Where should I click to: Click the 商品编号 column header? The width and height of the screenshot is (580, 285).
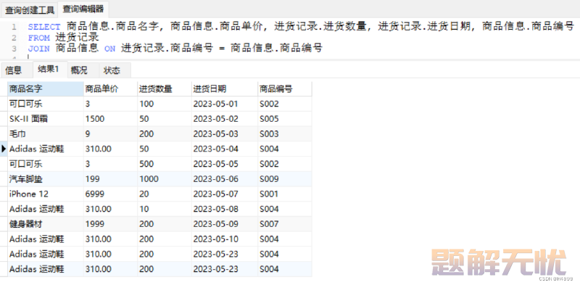pos(285,88)
